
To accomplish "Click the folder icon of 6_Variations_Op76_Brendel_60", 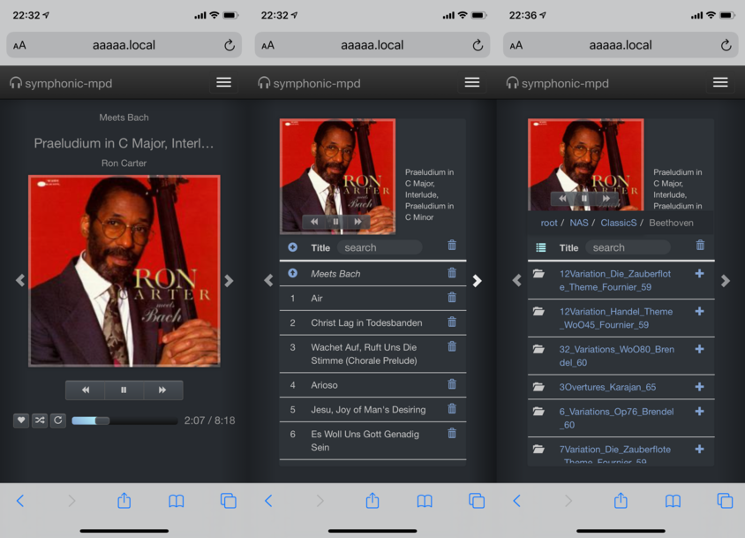I will click(x=539, y=412).
